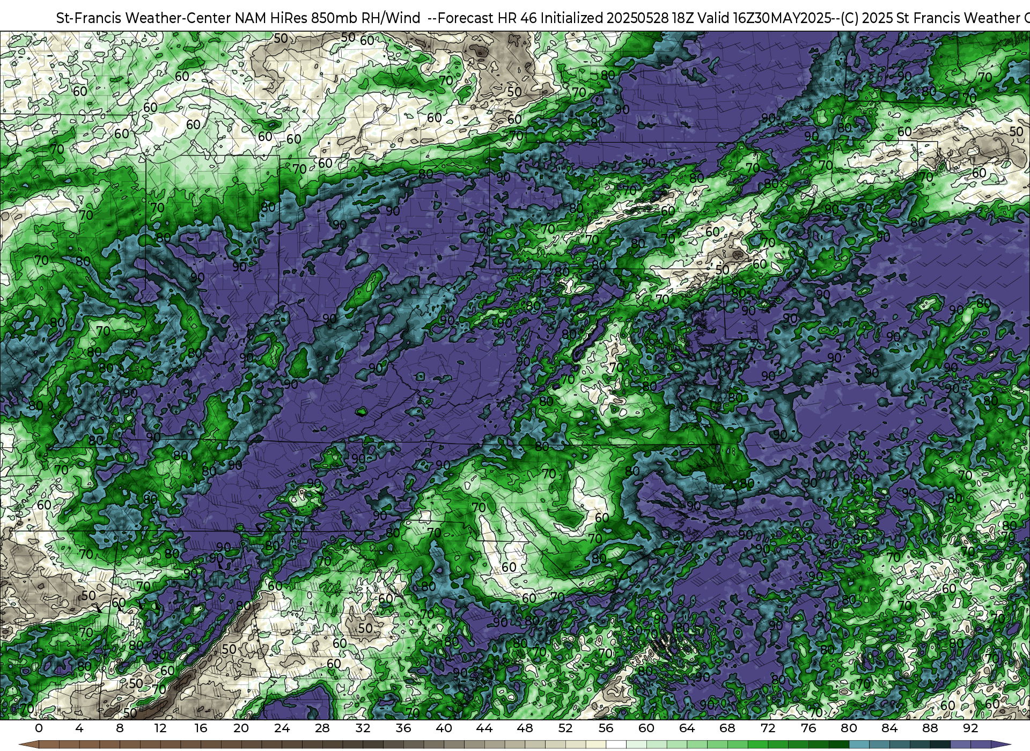Click the color scale label '24'

tap(282, 728)
